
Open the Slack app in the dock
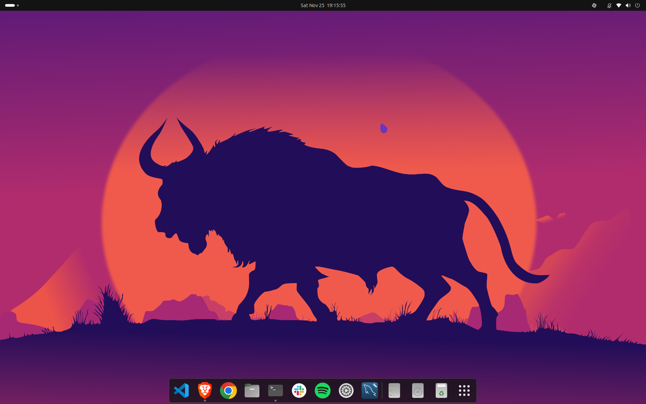(x=299, y=391)
